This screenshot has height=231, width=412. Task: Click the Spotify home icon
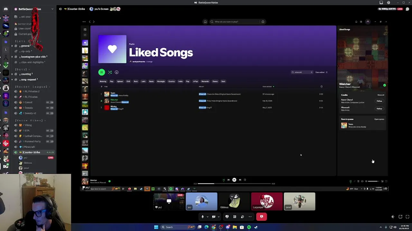tap(205, 22)
